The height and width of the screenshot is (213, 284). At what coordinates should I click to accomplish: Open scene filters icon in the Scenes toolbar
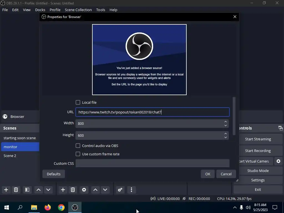(27, 190)
